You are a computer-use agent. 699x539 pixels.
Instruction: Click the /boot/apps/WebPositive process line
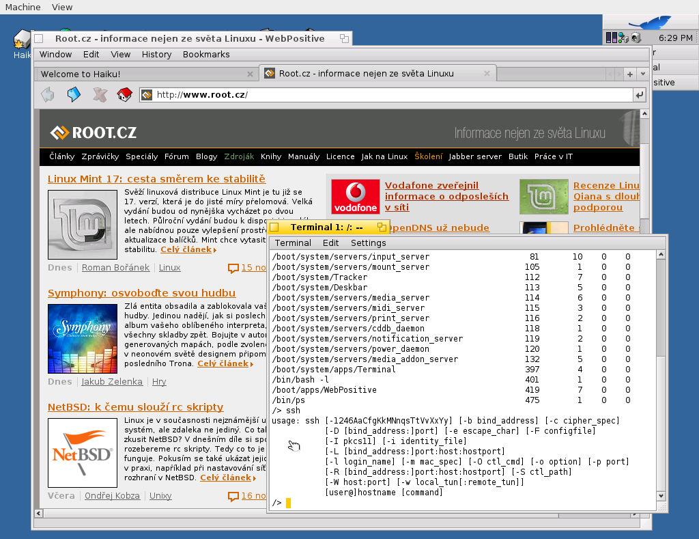(x=451, y=390)
